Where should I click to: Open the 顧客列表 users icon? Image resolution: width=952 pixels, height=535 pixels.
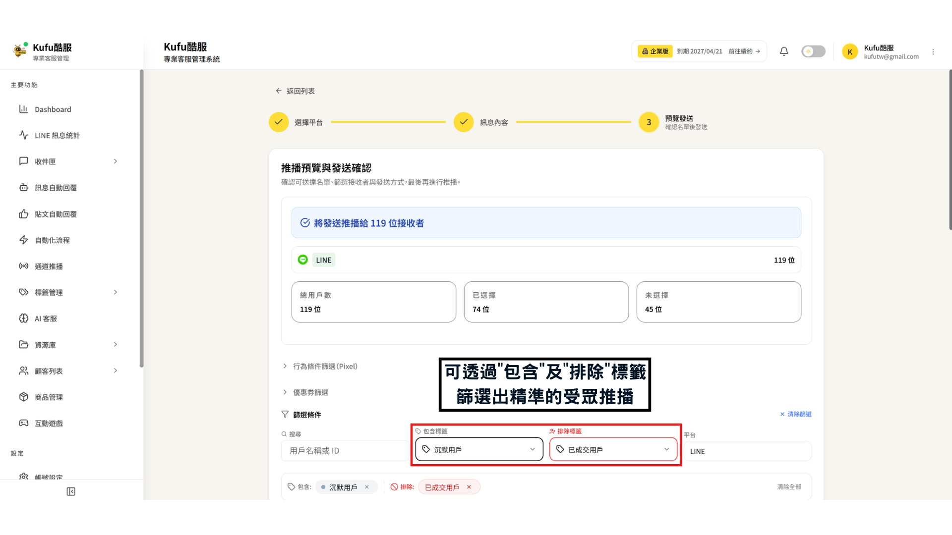(23, 371)
